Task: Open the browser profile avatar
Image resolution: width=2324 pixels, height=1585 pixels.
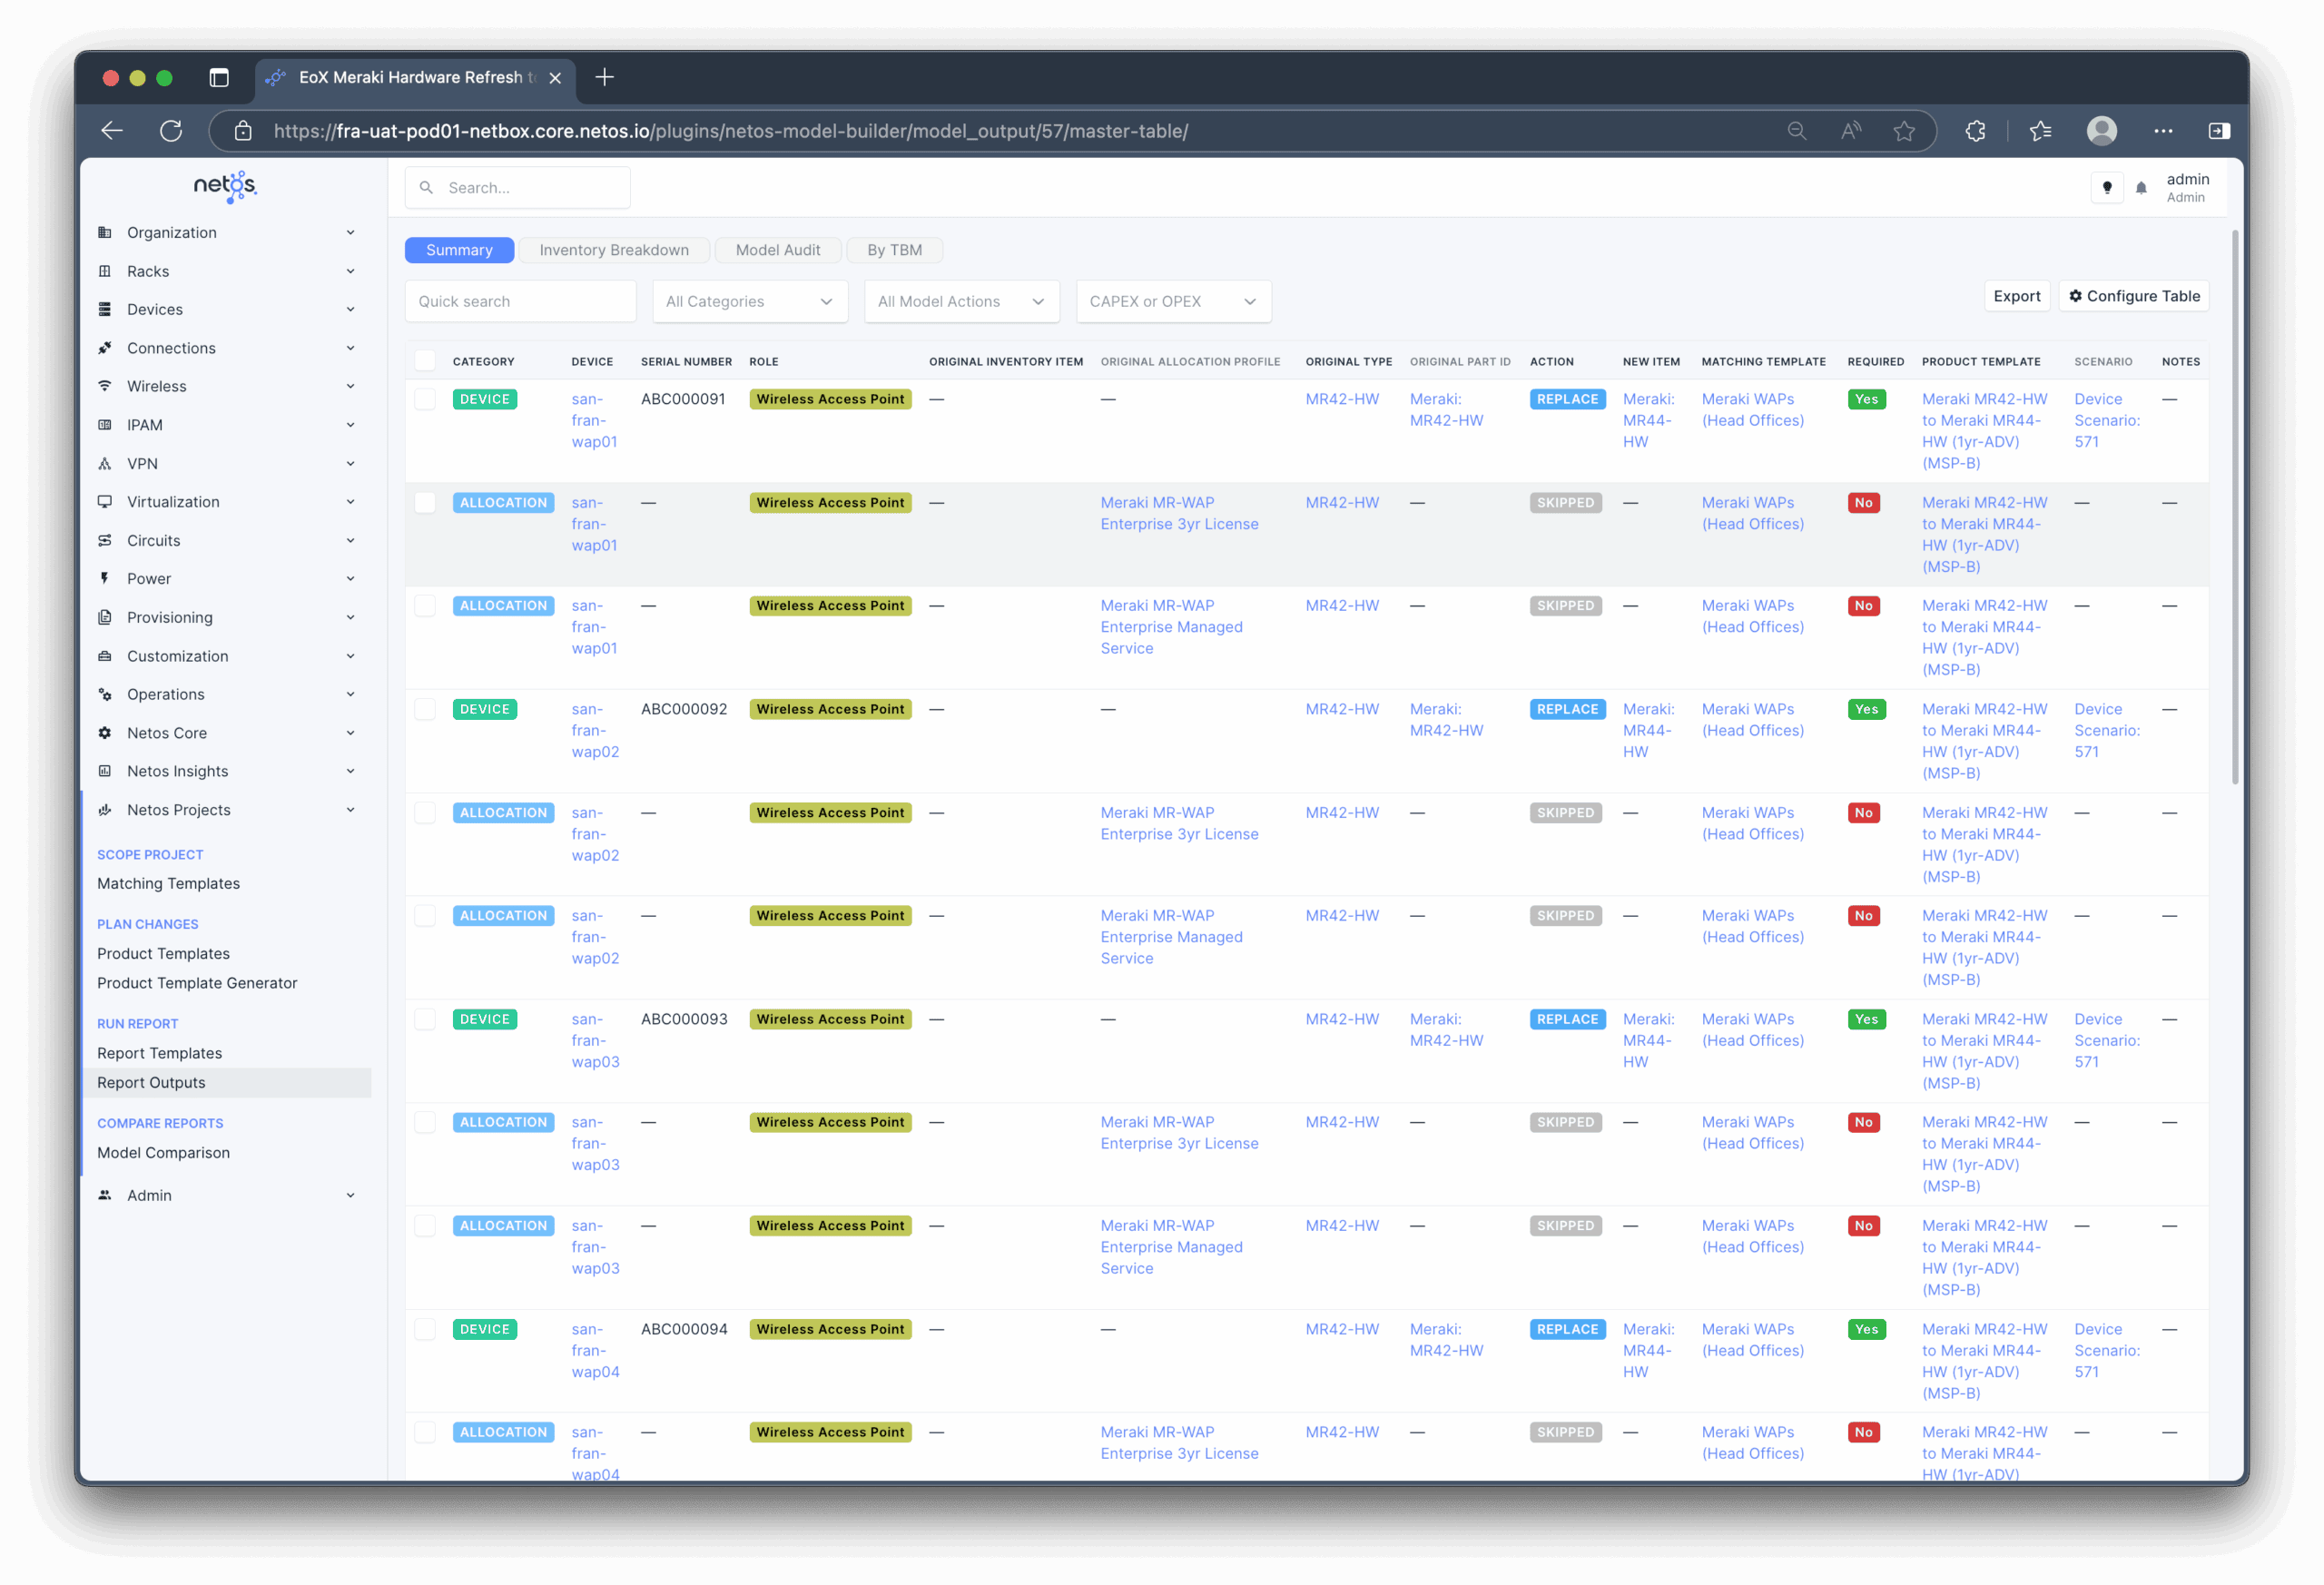Action: tap(2102, 131)
